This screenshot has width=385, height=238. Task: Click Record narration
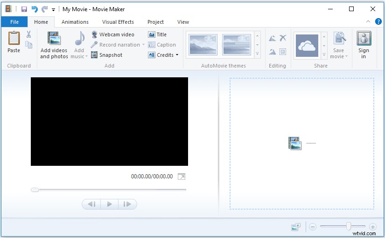115,45
